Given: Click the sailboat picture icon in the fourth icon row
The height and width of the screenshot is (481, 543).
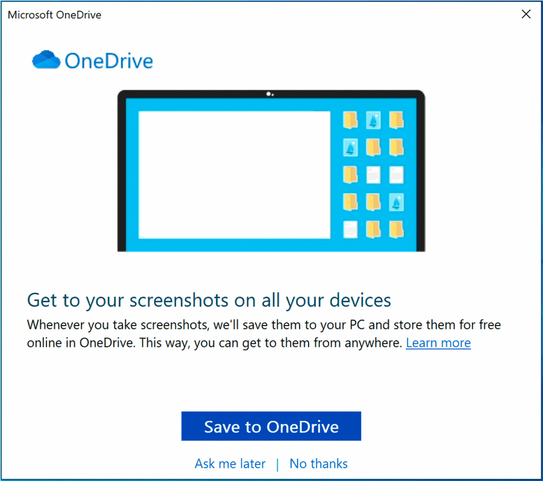Looking at the screenshot, I should [396, 202].
